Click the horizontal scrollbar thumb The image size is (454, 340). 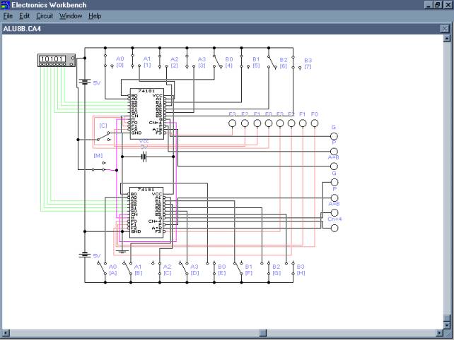262,332
